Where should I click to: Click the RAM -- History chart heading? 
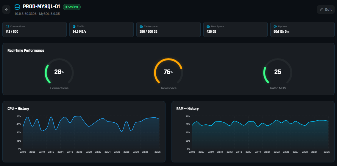(187, 109)
